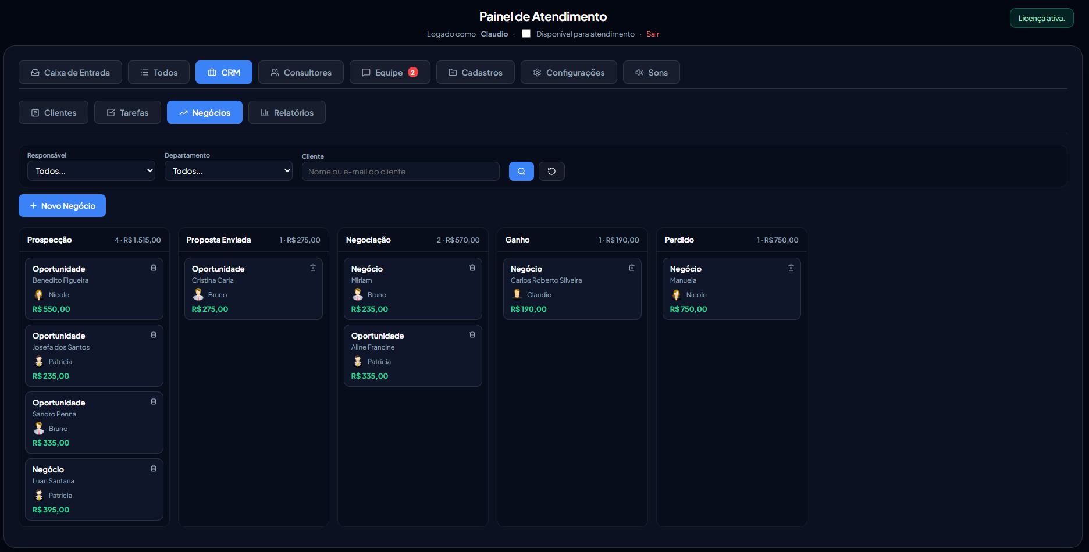1089x552 pixels.
Task: Click the Perdido column header
Action: [732, 240]
